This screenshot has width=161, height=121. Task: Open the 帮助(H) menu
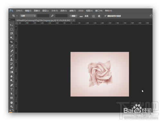pos(109,11)
